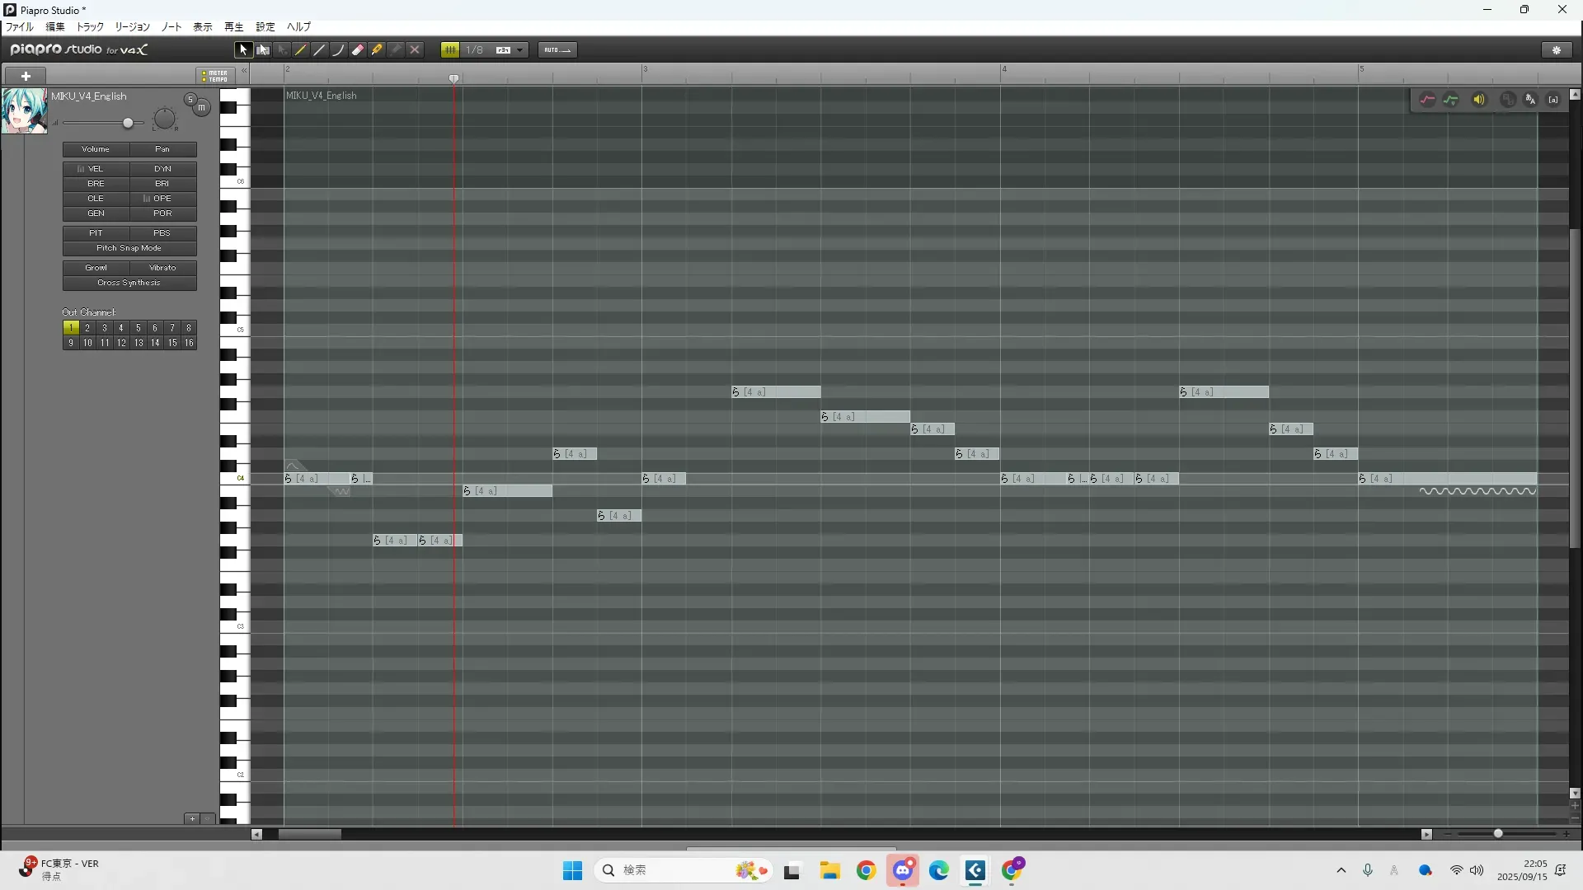Solo the MIKU_V4_English track
The width and height of the screenshot is (1583, 890).
190,99
